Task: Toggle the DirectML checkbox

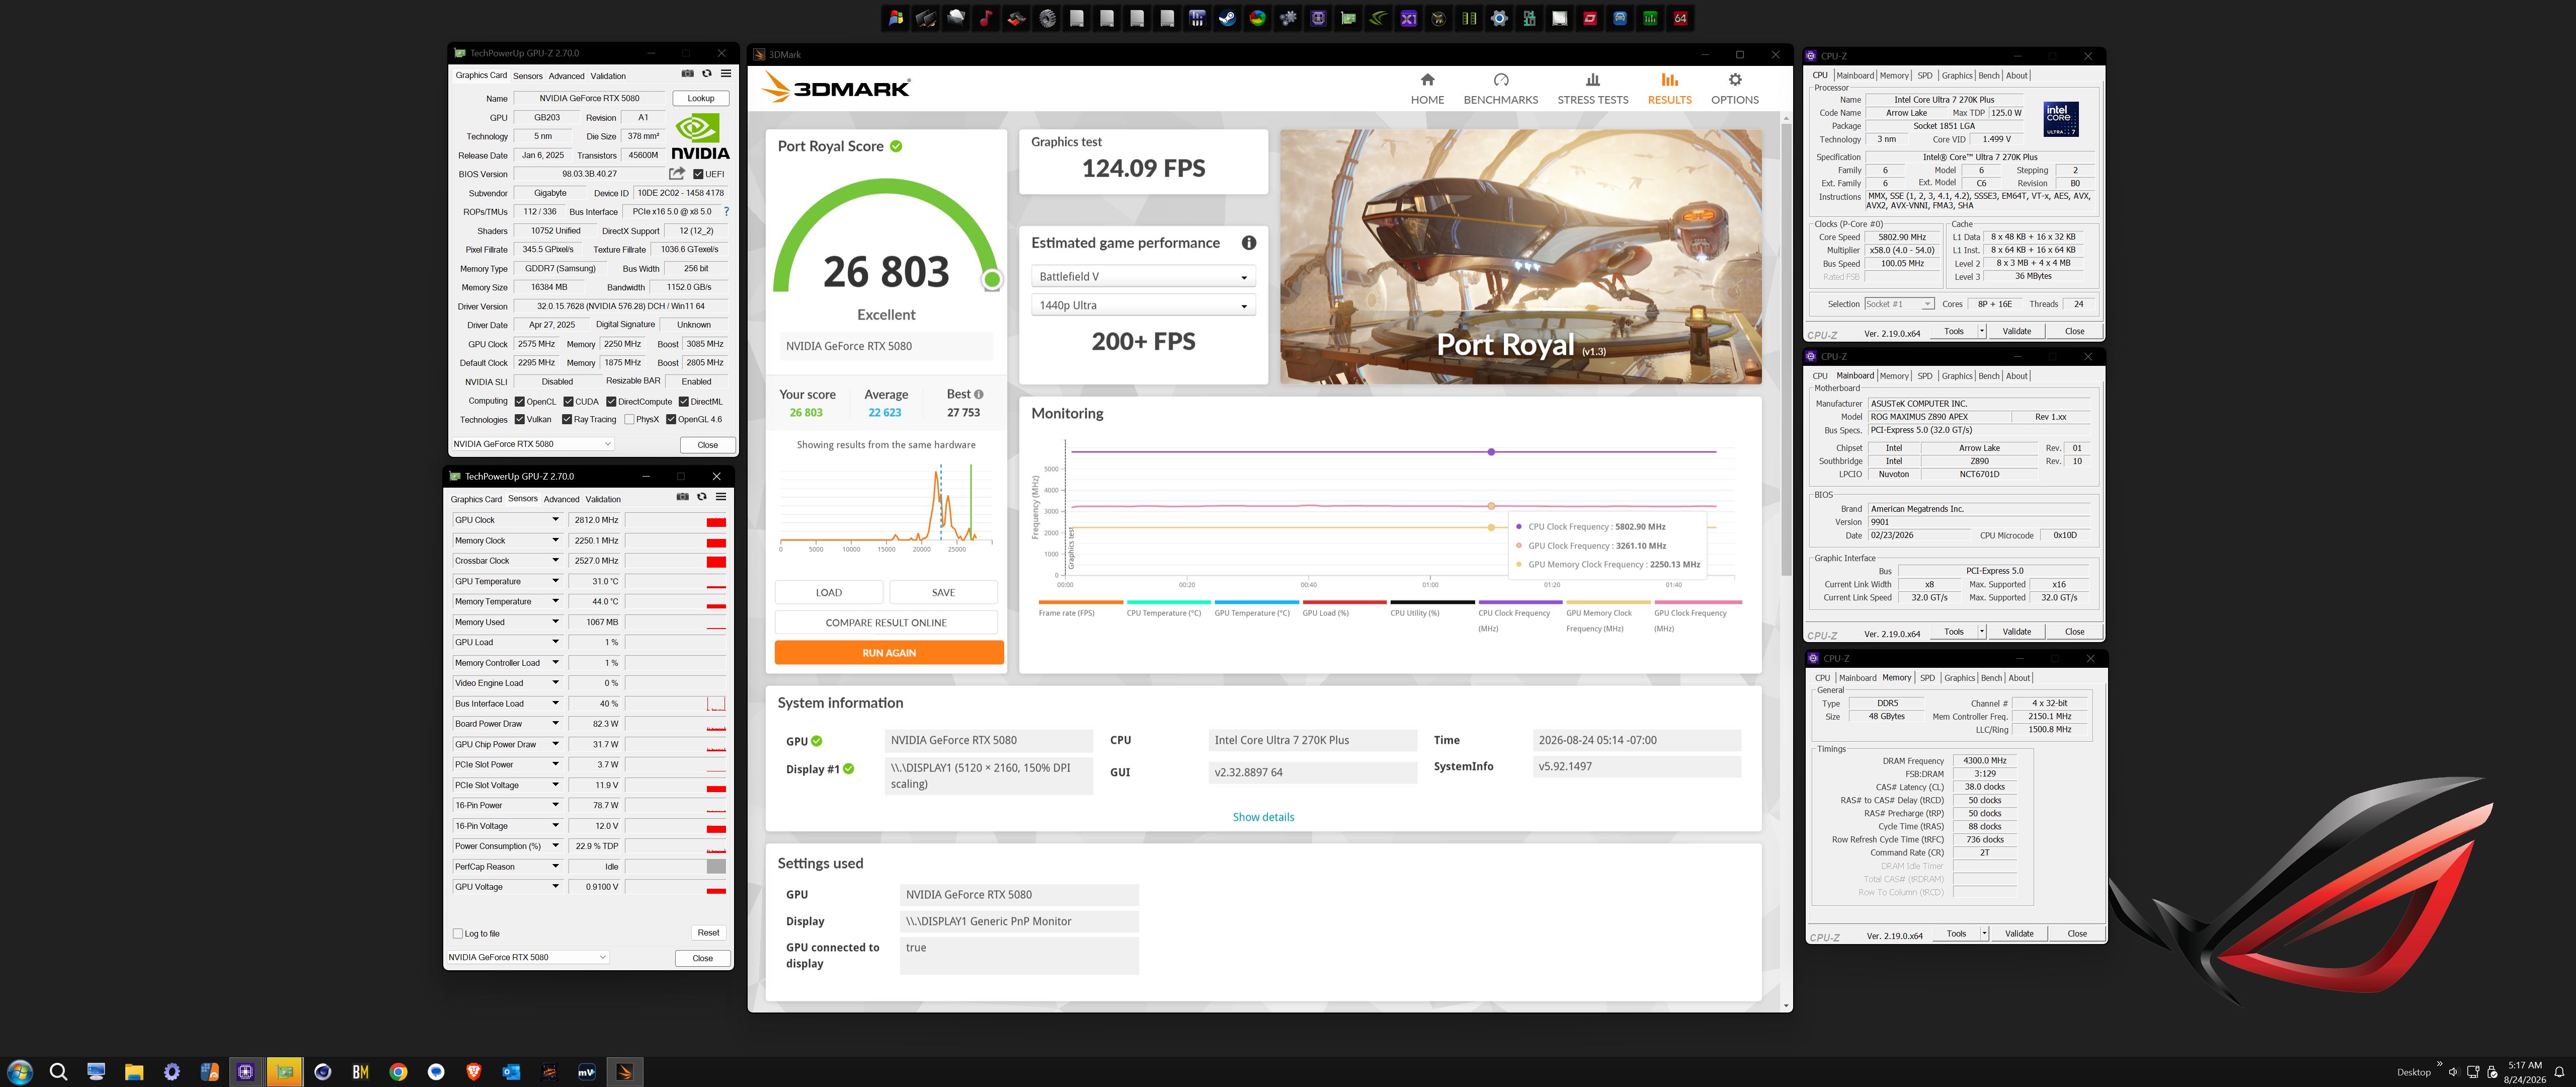Action: click(x=684, y=402)
